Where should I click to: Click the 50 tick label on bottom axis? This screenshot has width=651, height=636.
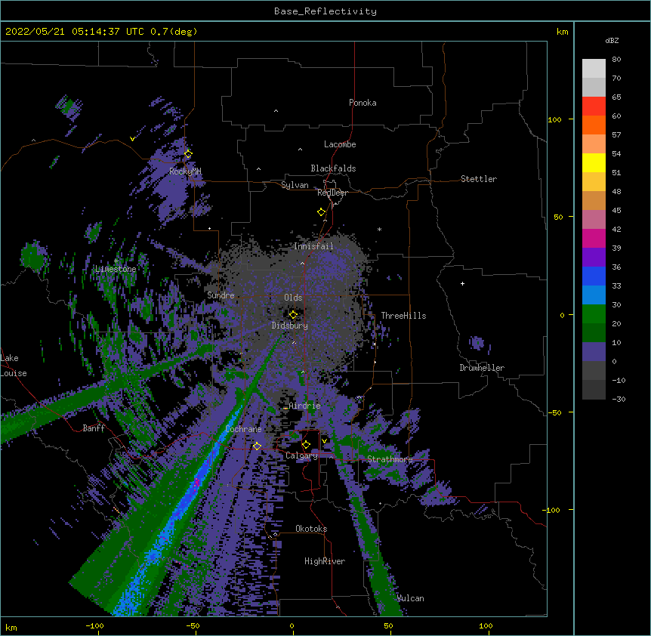tap(388, 625)
